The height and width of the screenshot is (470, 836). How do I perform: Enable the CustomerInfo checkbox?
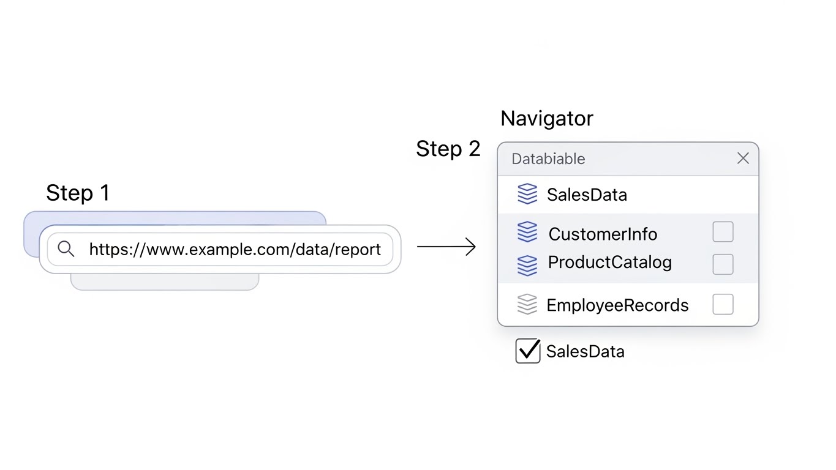723,233
